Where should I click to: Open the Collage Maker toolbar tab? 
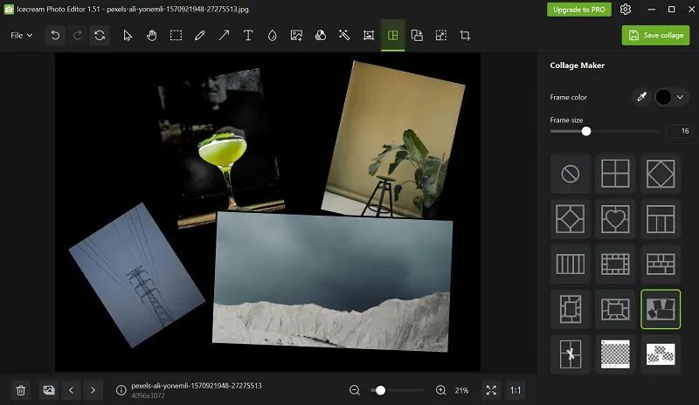[x=392, y=36]
